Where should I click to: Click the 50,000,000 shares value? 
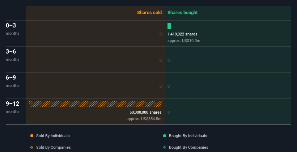point(145,113)
